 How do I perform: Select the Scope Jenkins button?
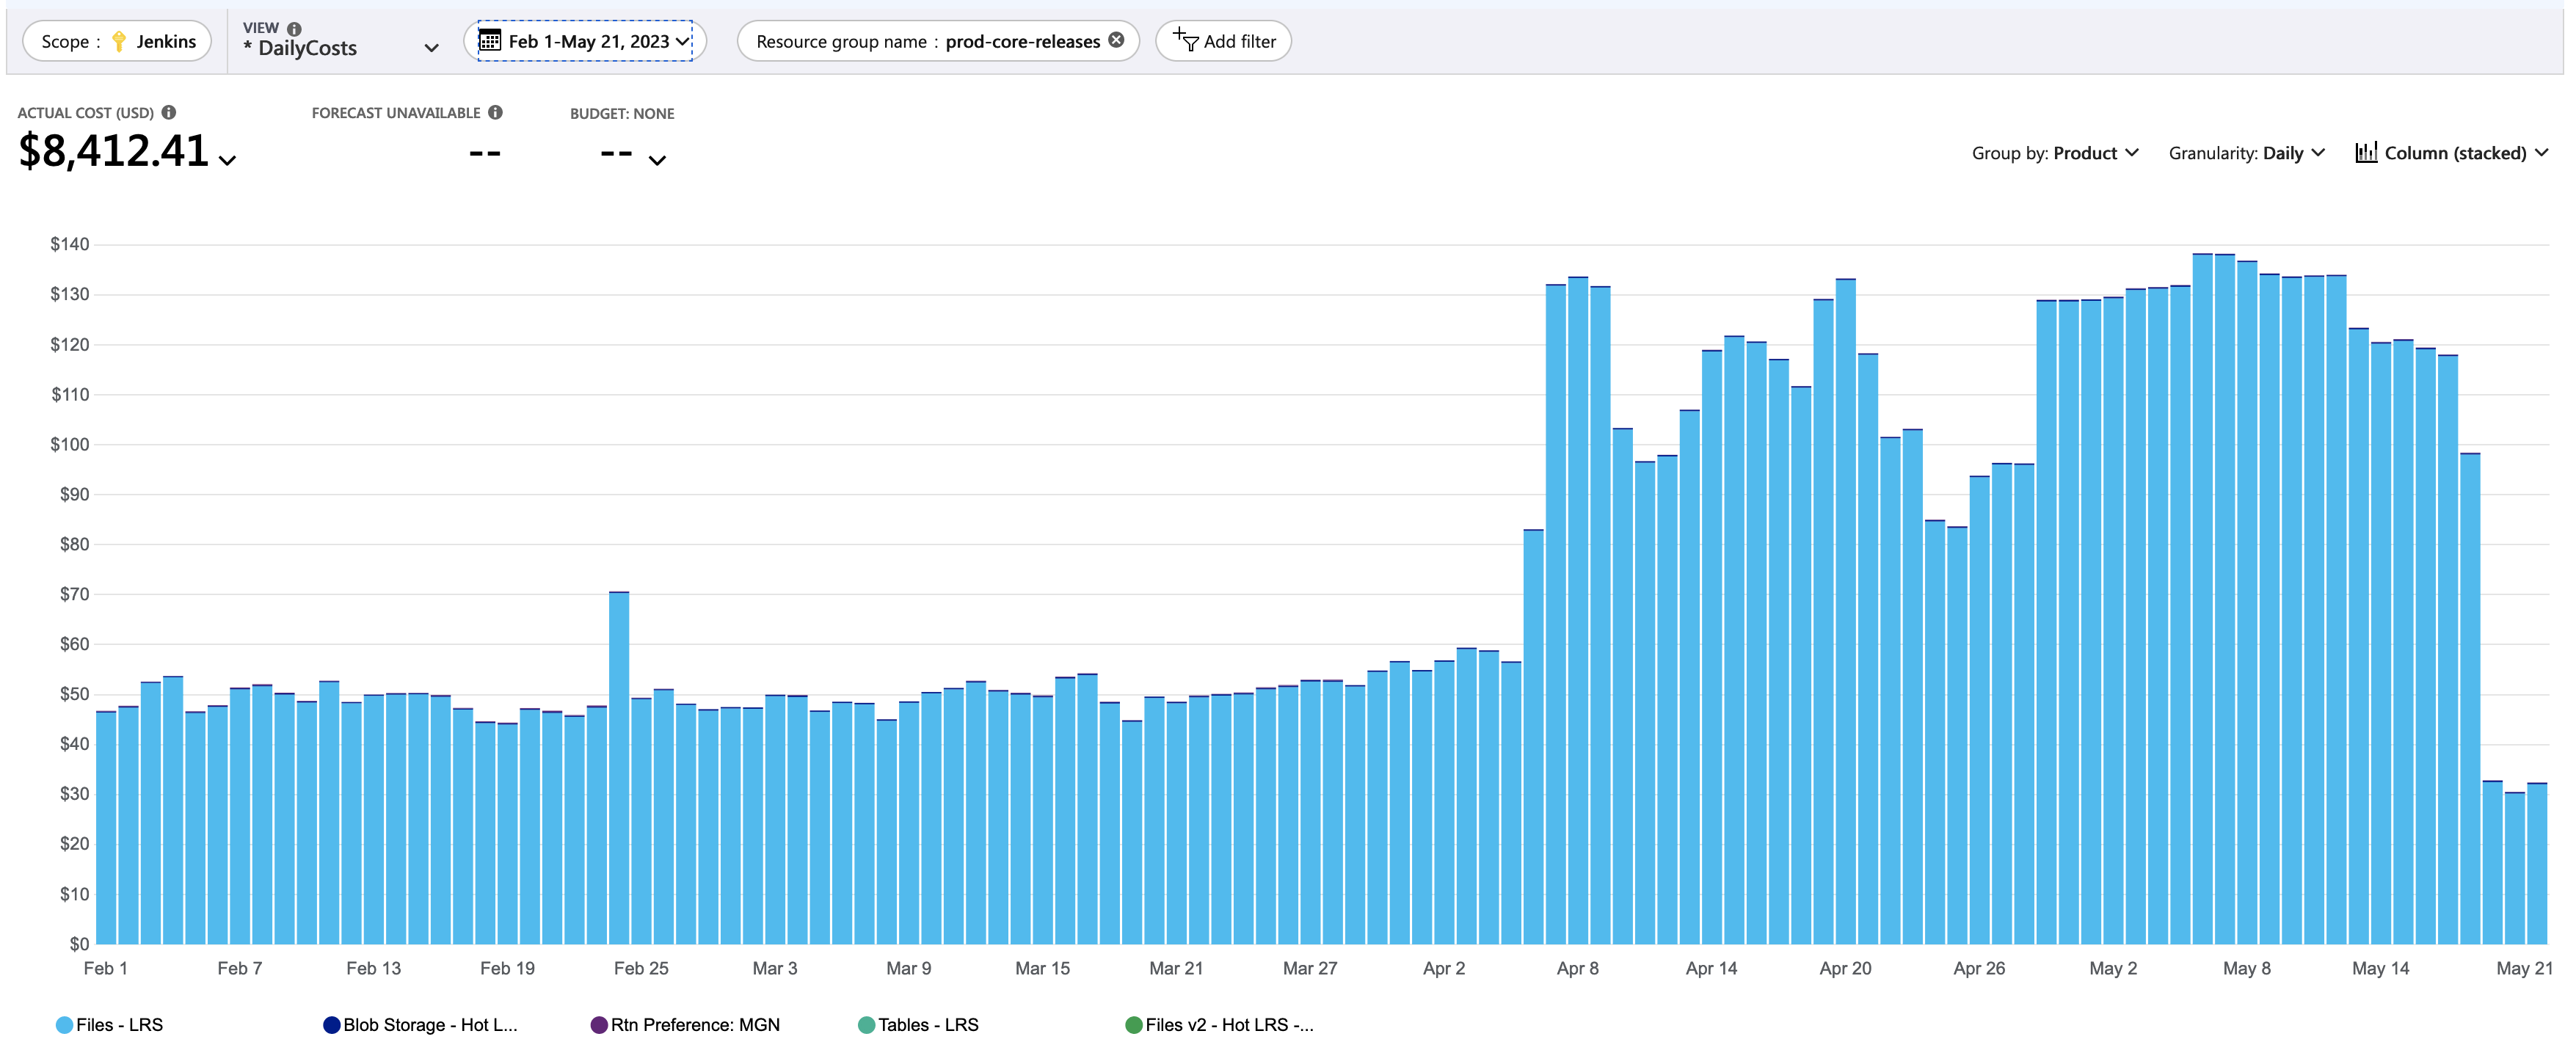tap(117, 41)
